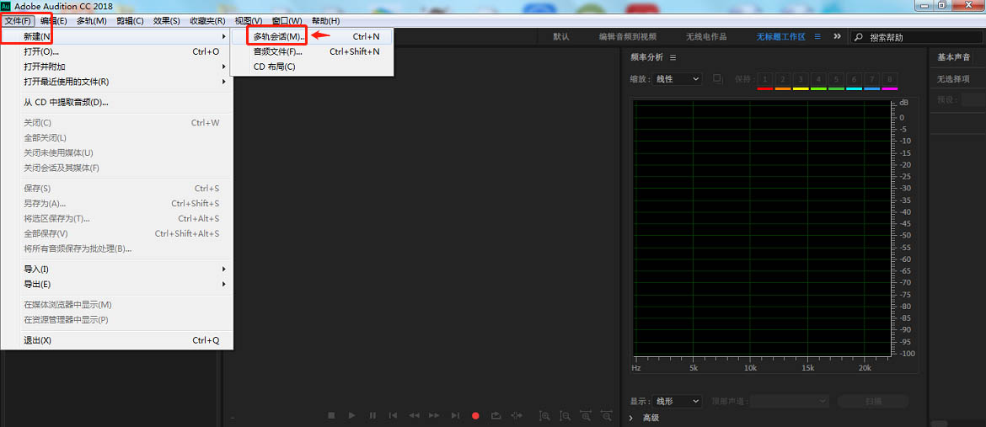This screenshot has width=986, height=427.
Task: Click the 搜索帮助 search help field
Action: [x=914, y=37]
